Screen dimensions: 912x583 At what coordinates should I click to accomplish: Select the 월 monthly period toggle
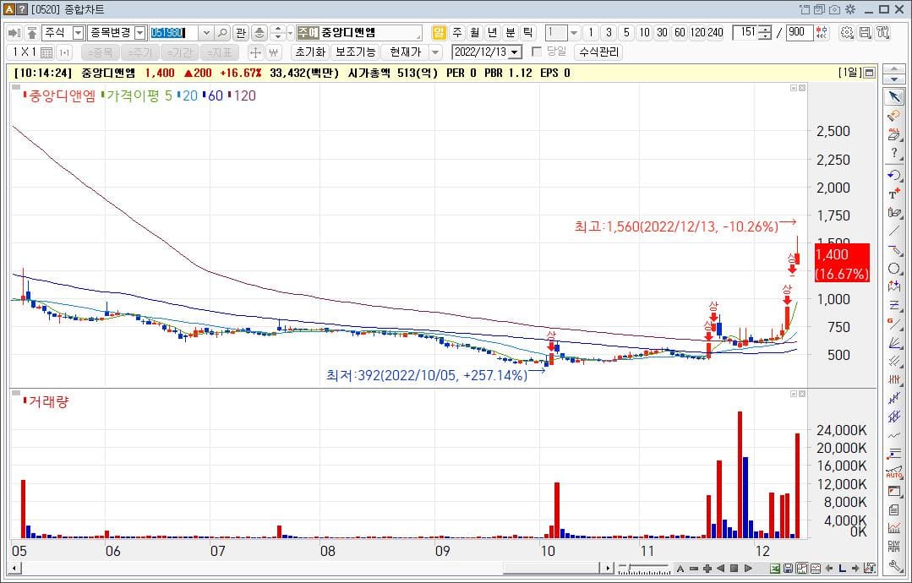pyautogui.click(x=475, y=33)
